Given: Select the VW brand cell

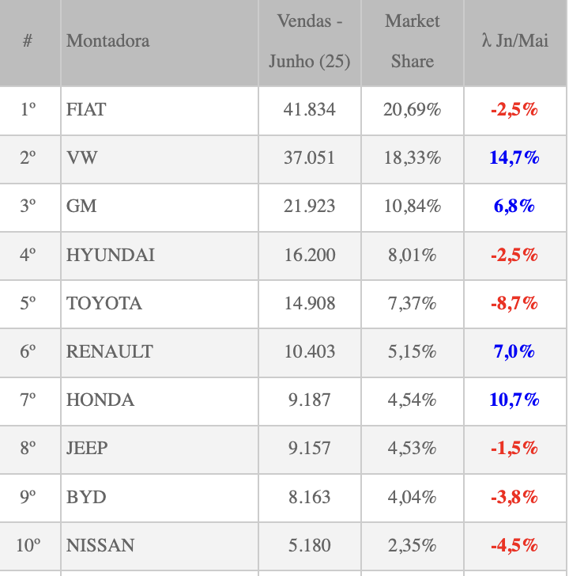Looking at the screenshot, I should point(82,158).
